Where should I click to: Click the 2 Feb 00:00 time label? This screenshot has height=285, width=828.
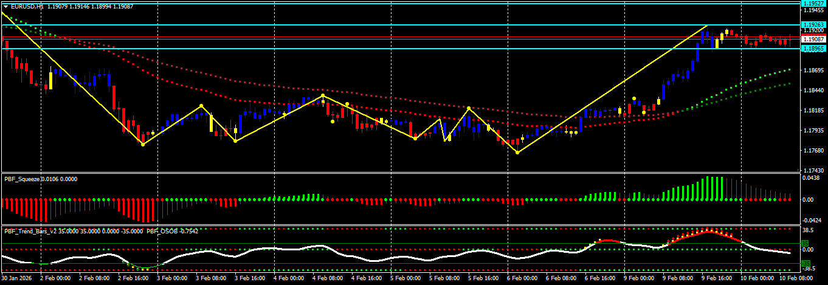[x=55, y=278]
